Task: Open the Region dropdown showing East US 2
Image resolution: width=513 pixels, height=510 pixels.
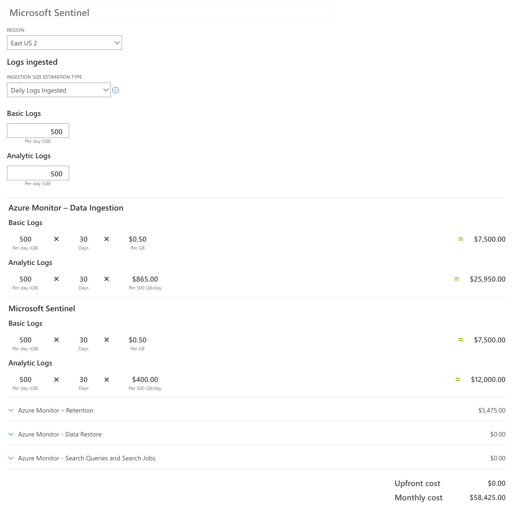Action: [x=64, y=43]
